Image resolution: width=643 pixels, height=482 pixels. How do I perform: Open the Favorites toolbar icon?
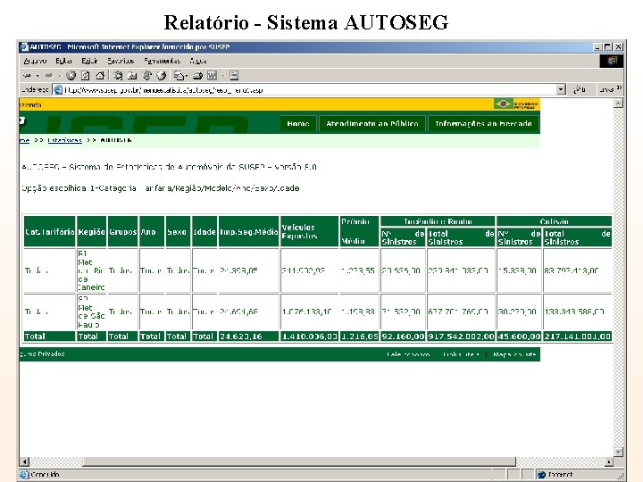[132, 75]
